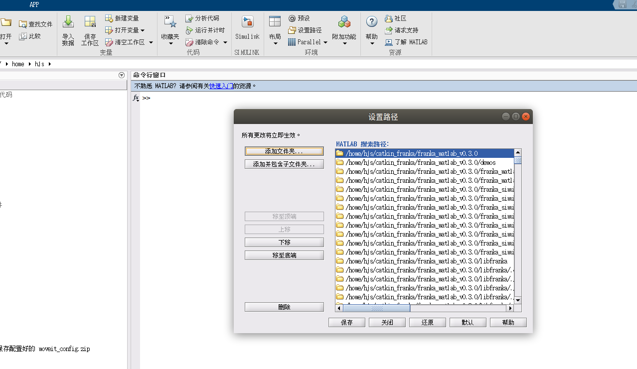Open the Add-Ons (附加功能) dropdown arrow
The width and height of the screenshot is (637, 369).
344,44
